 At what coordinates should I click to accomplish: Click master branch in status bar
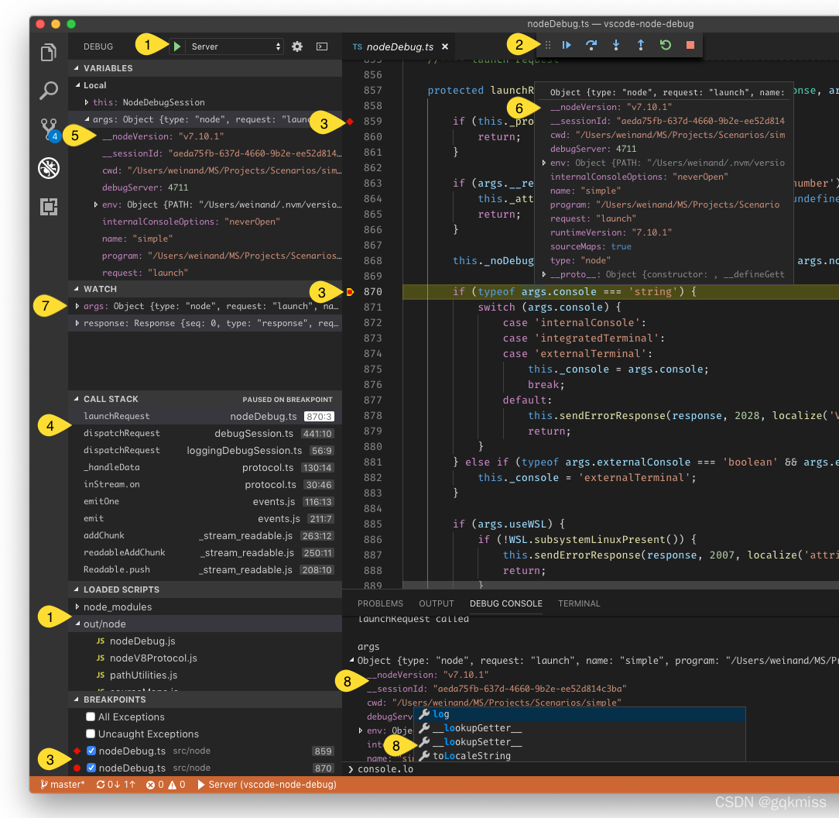(x=62, y=784)
